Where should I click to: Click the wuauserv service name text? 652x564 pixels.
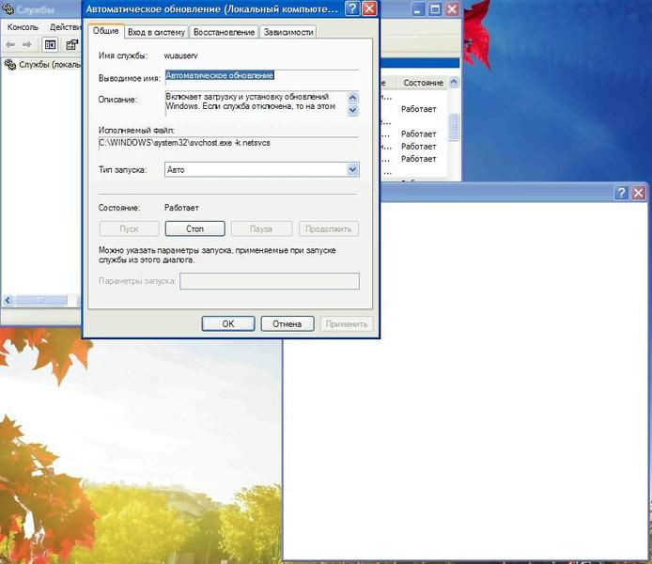click(181, 55)
